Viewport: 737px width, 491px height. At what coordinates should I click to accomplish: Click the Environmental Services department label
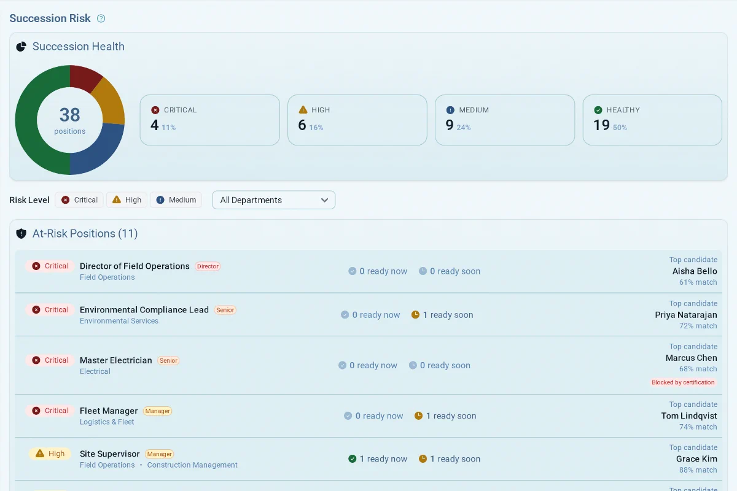pos(119,321)
